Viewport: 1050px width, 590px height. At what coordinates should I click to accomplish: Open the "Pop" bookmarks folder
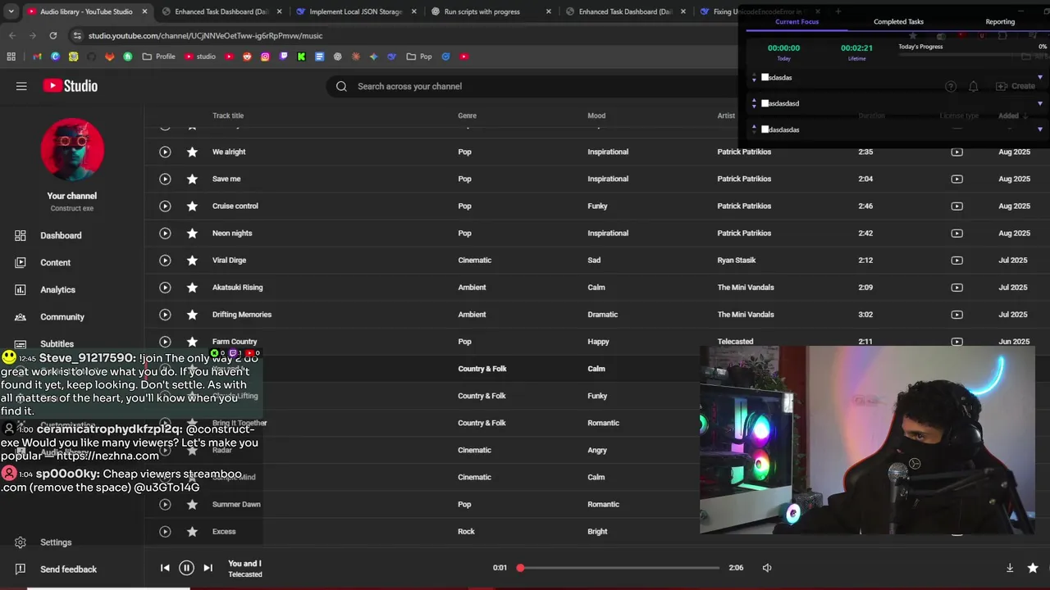pyautogui.click(x=419, y=57)
